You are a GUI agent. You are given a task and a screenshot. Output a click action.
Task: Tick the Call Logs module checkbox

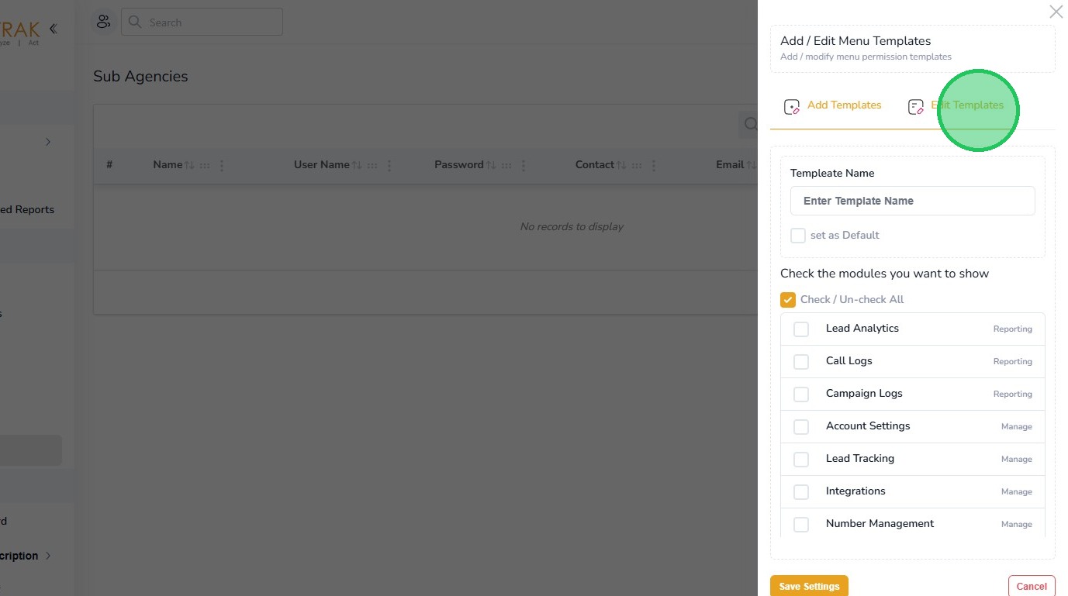[x=801, y=362]
